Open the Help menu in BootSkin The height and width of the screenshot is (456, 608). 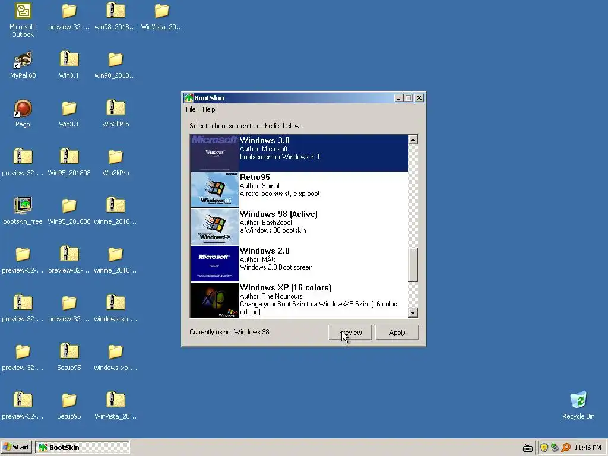coord(208,109)
